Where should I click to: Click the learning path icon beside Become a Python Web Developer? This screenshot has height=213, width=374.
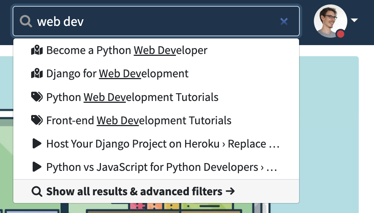[x=36, y=50]
